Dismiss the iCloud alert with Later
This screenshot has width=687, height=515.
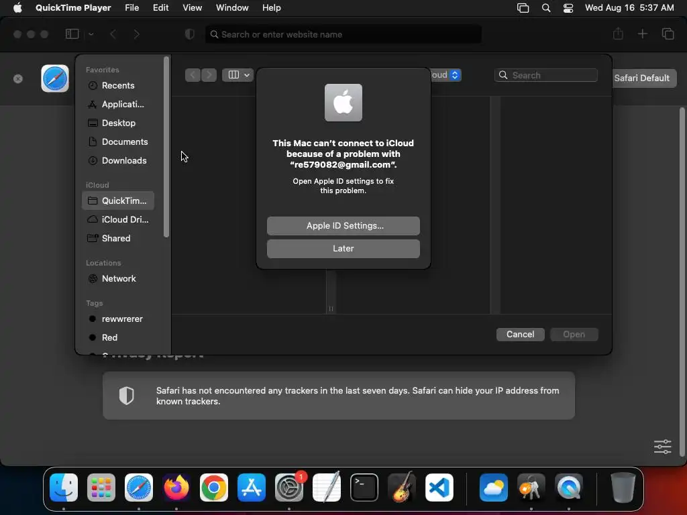tap(343, 248)
